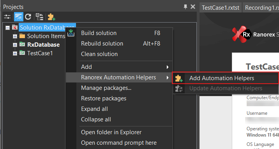279x149 pixels.
Task: Select Solution RxDatabase tree item
Action: click(x=47, y=27)
